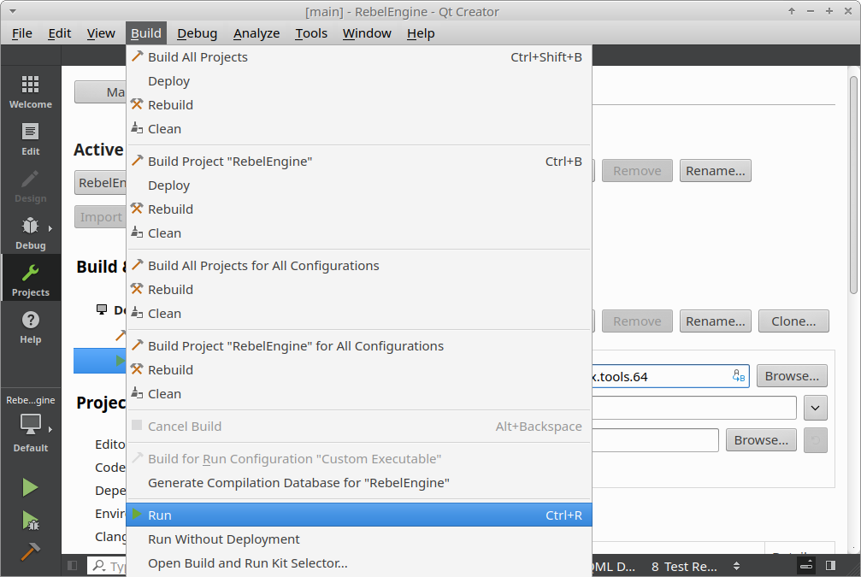
Task: Switch to Edit mode in sidebar
Action: pos(30,139)
